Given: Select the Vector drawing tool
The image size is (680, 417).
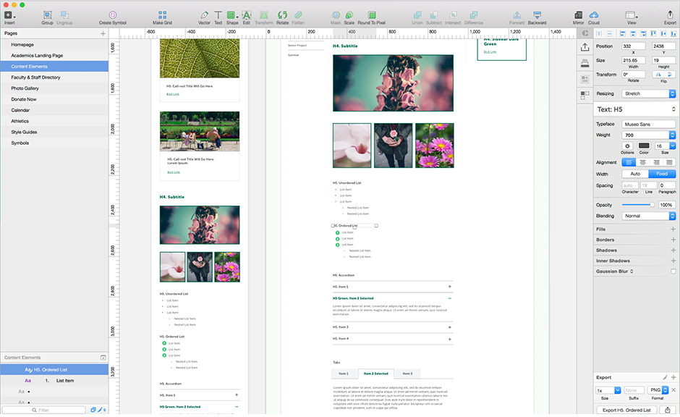Looking at the screenshot, I should [x=204, y=15].
